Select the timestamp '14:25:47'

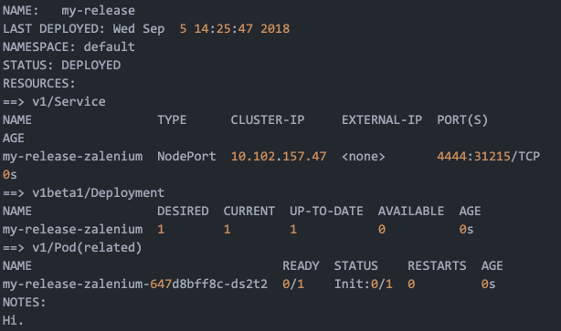(x=223, y=28)
